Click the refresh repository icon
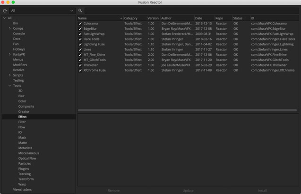The image size is (301, 194). coord(5,10)
